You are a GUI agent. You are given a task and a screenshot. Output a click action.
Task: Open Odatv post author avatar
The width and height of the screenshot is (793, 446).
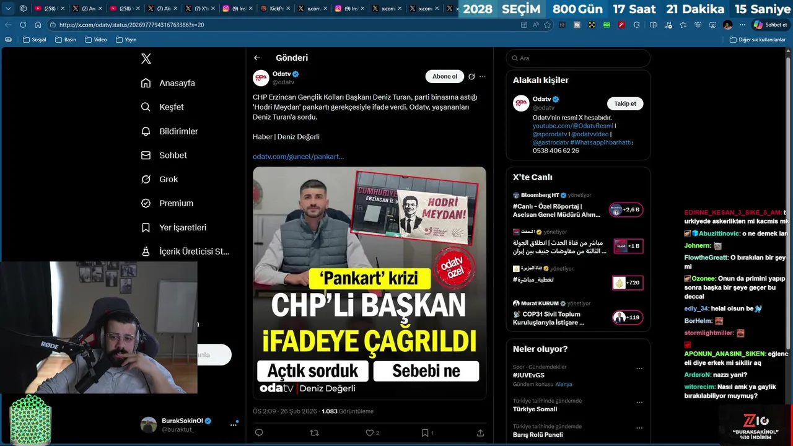(x=261, y=78)
